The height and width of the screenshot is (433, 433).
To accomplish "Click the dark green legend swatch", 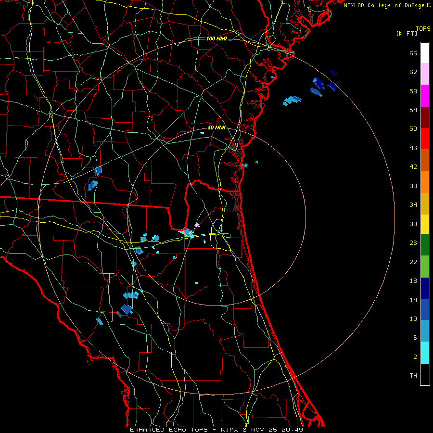I will pyautogui.click(x=425, y=245).
